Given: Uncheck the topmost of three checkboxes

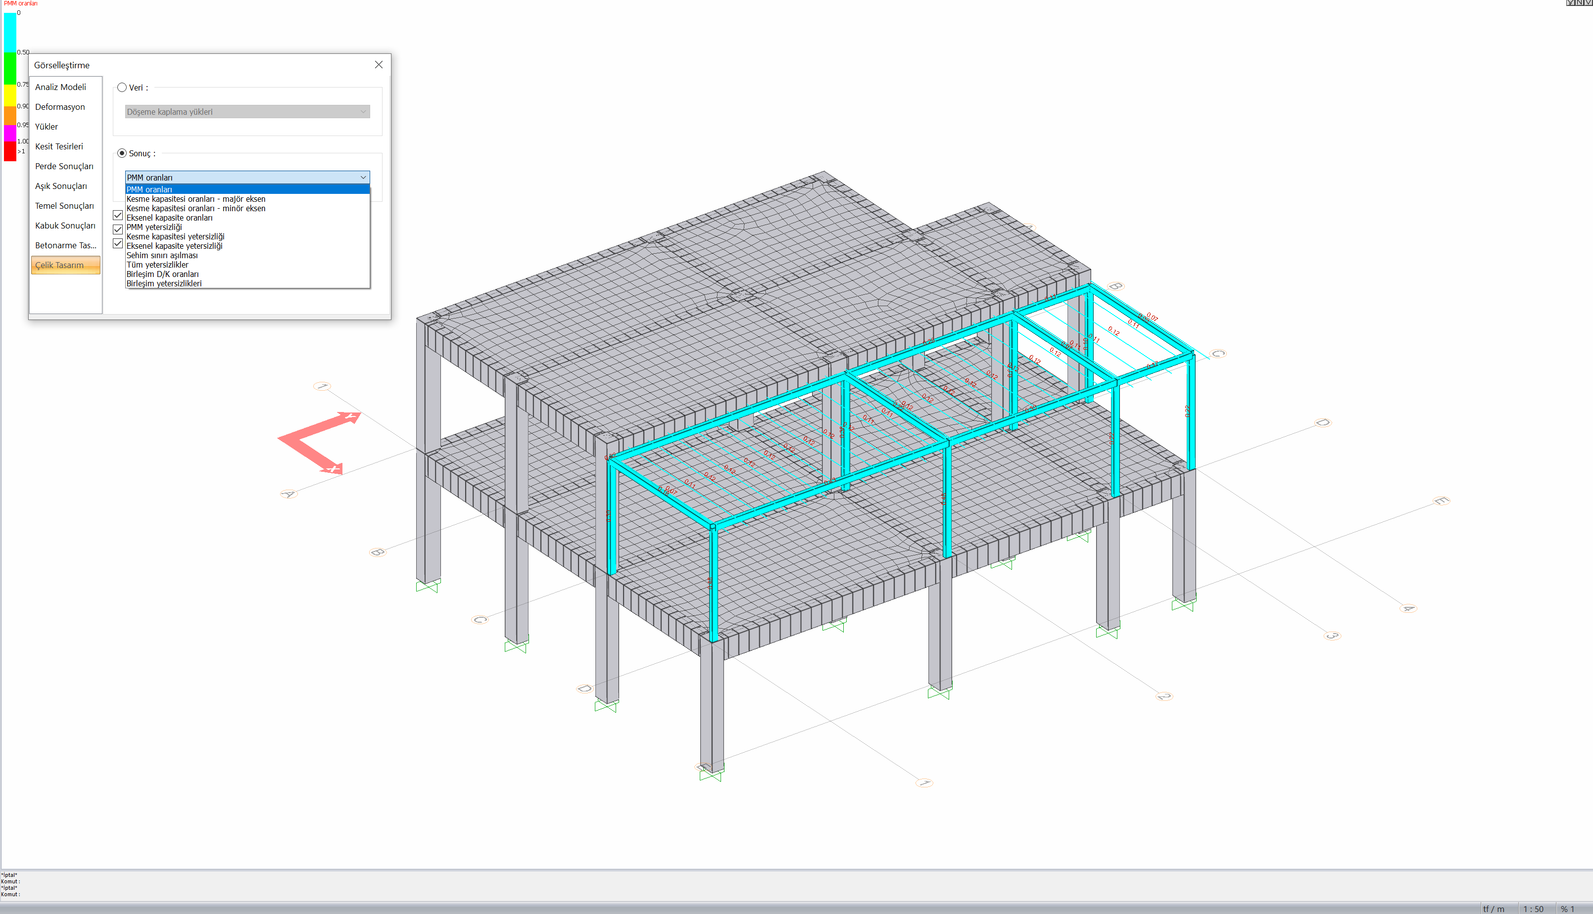Looking at the screenshot, I should (x=117, y=215).
